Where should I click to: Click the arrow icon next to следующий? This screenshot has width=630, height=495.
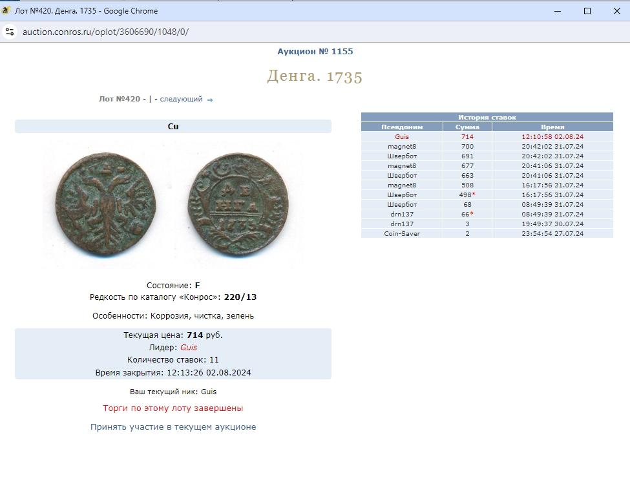click(x=210, y=100)
